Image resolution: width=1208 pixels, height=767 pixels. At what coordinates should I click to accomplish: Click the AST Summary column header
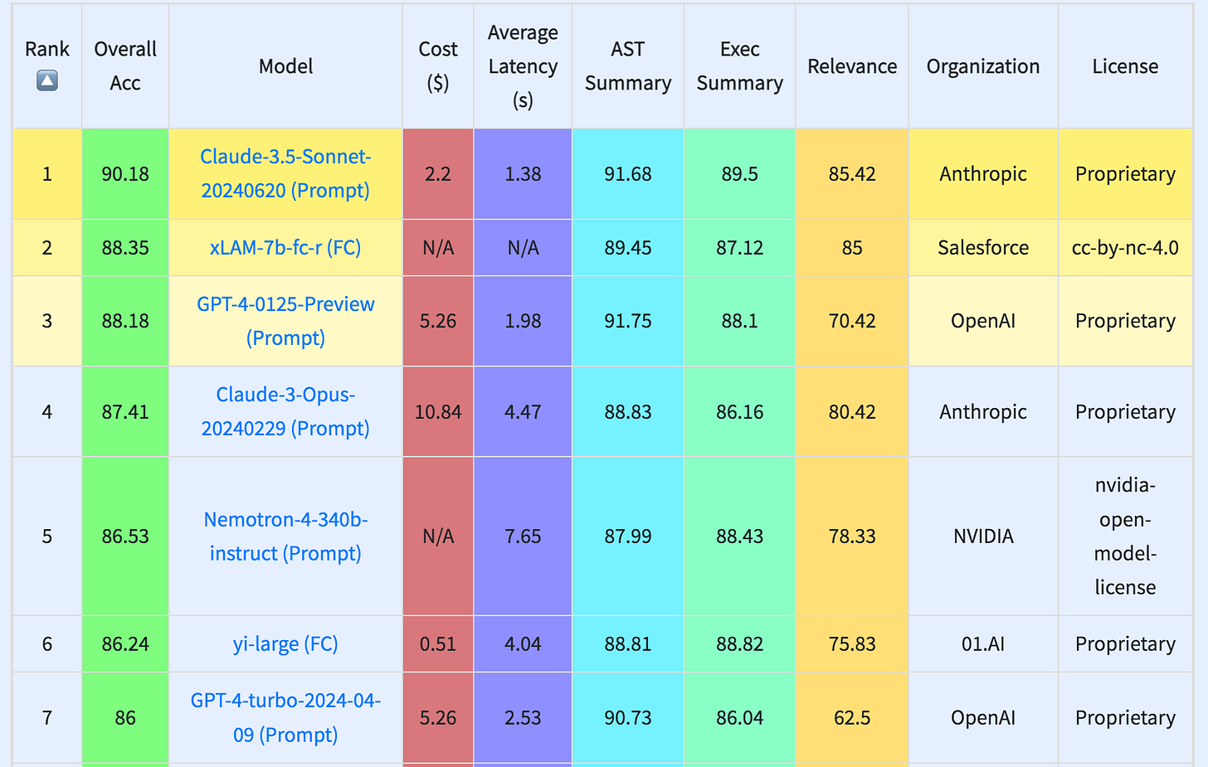[x=628, y=66]
